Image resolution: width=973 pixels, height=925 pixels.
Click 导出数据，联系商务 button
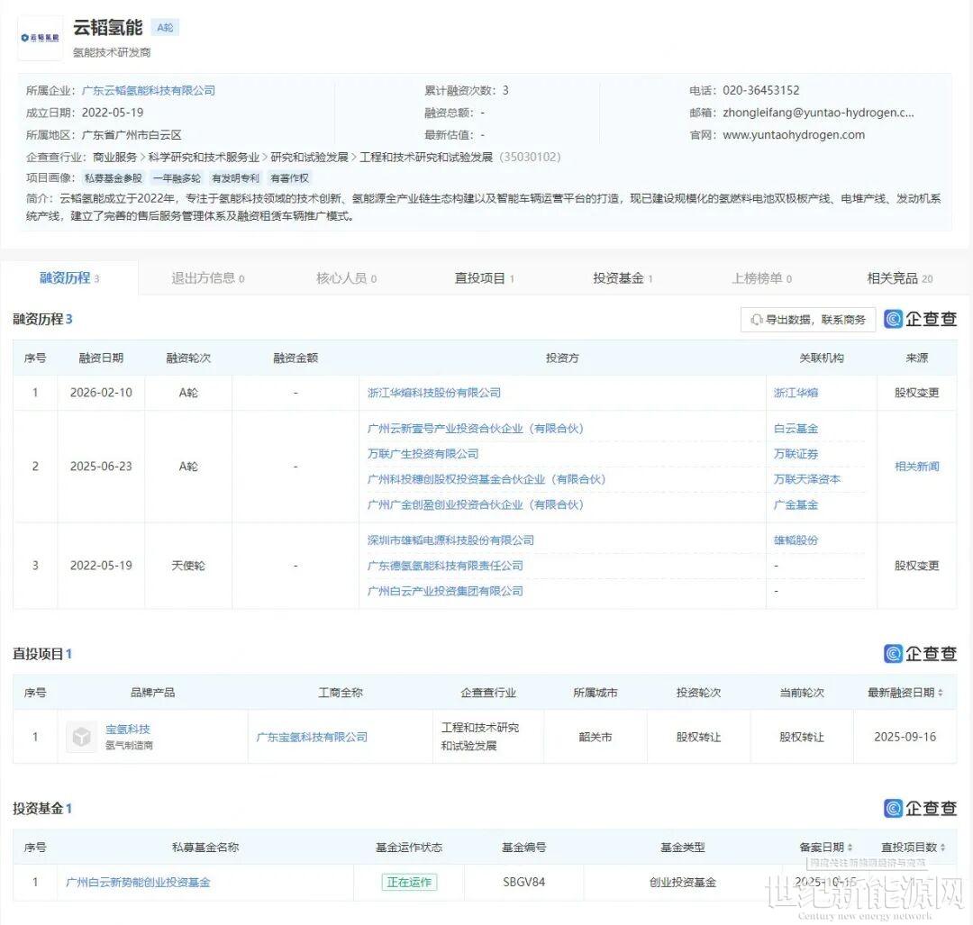point(808,320)
